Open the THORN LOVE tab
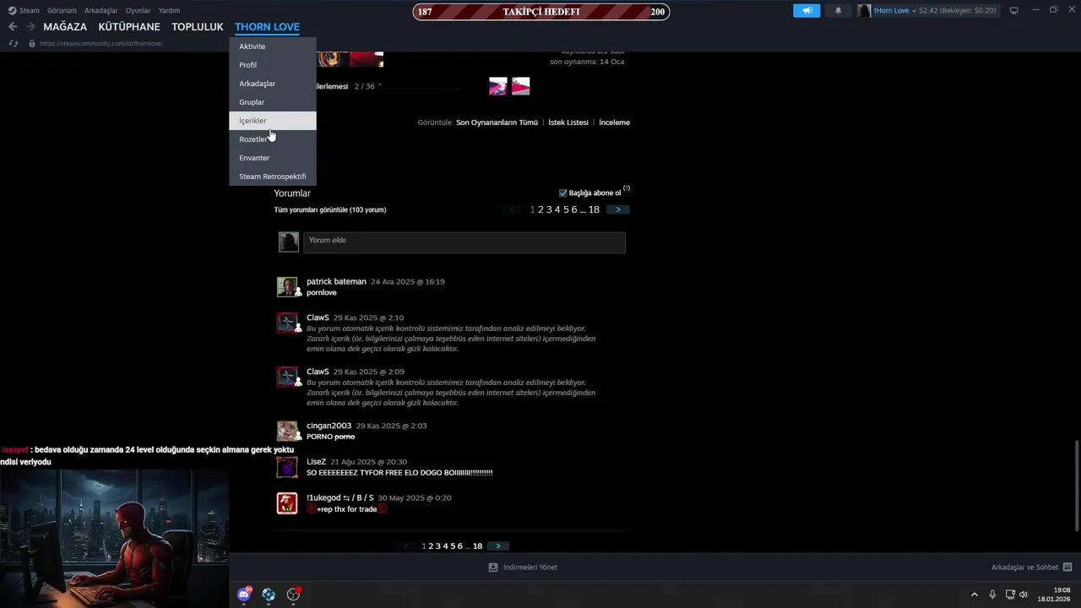1081x608 pixels. click(x=267, y=27)
